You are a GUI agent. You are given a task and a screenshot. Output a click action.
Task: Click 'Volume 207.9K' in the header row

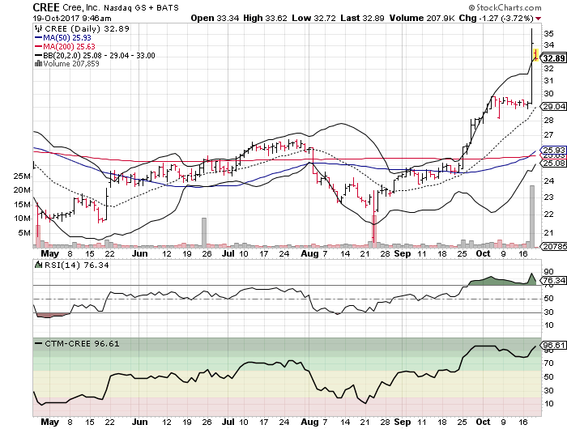pyautogui.click(x=422, y=18)
